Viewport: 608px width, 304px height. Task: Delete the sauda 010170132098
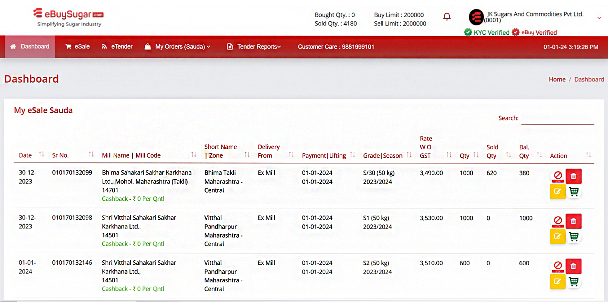coord(573,221)
